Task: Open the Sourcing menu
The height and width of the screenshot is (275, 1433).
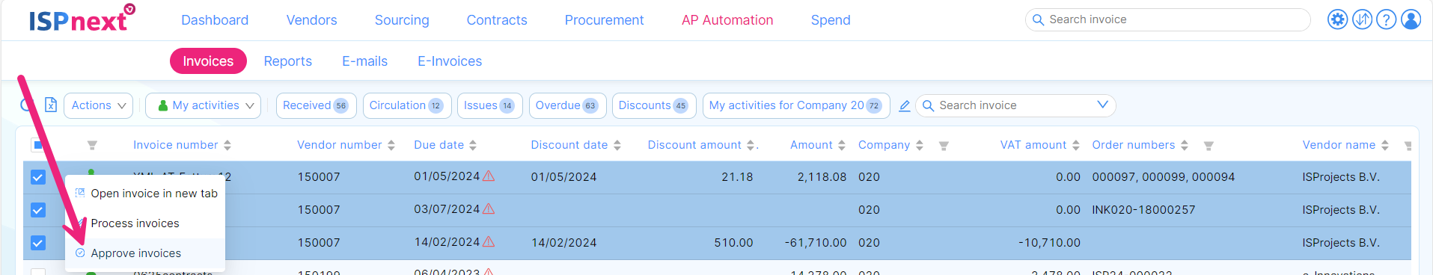Action: (x=402, y=20)
